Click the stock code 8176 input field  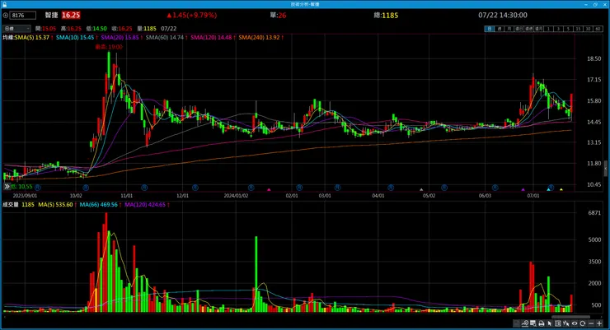[23, 15]
